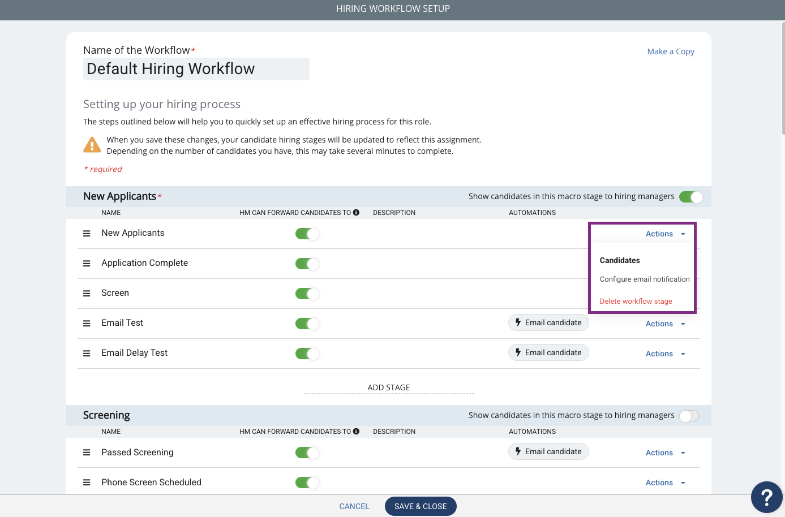Click drag handle icon beside Application Complete
The image size is (785, 517).
pyautogui.click(x=87, y=264)
